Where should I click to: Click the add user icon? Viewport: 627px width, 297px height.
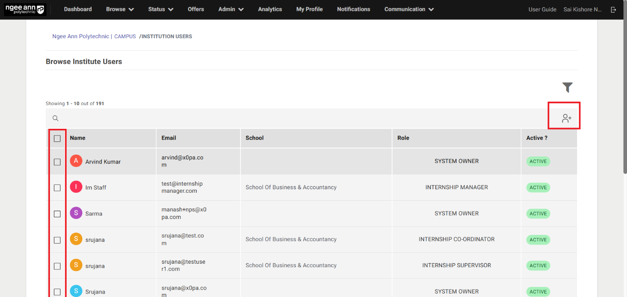(x=567, y=118)
